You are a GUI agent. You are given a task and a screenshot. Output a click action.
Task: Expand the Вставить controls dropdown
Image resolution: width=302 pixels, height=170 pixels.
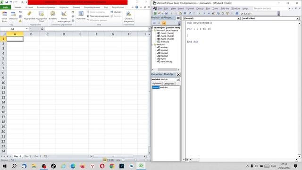point(53,21)
